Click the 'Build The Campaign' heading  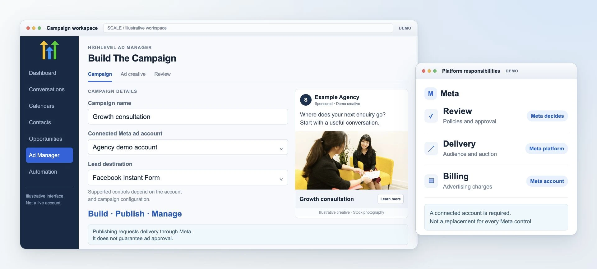tap(132, 58)
